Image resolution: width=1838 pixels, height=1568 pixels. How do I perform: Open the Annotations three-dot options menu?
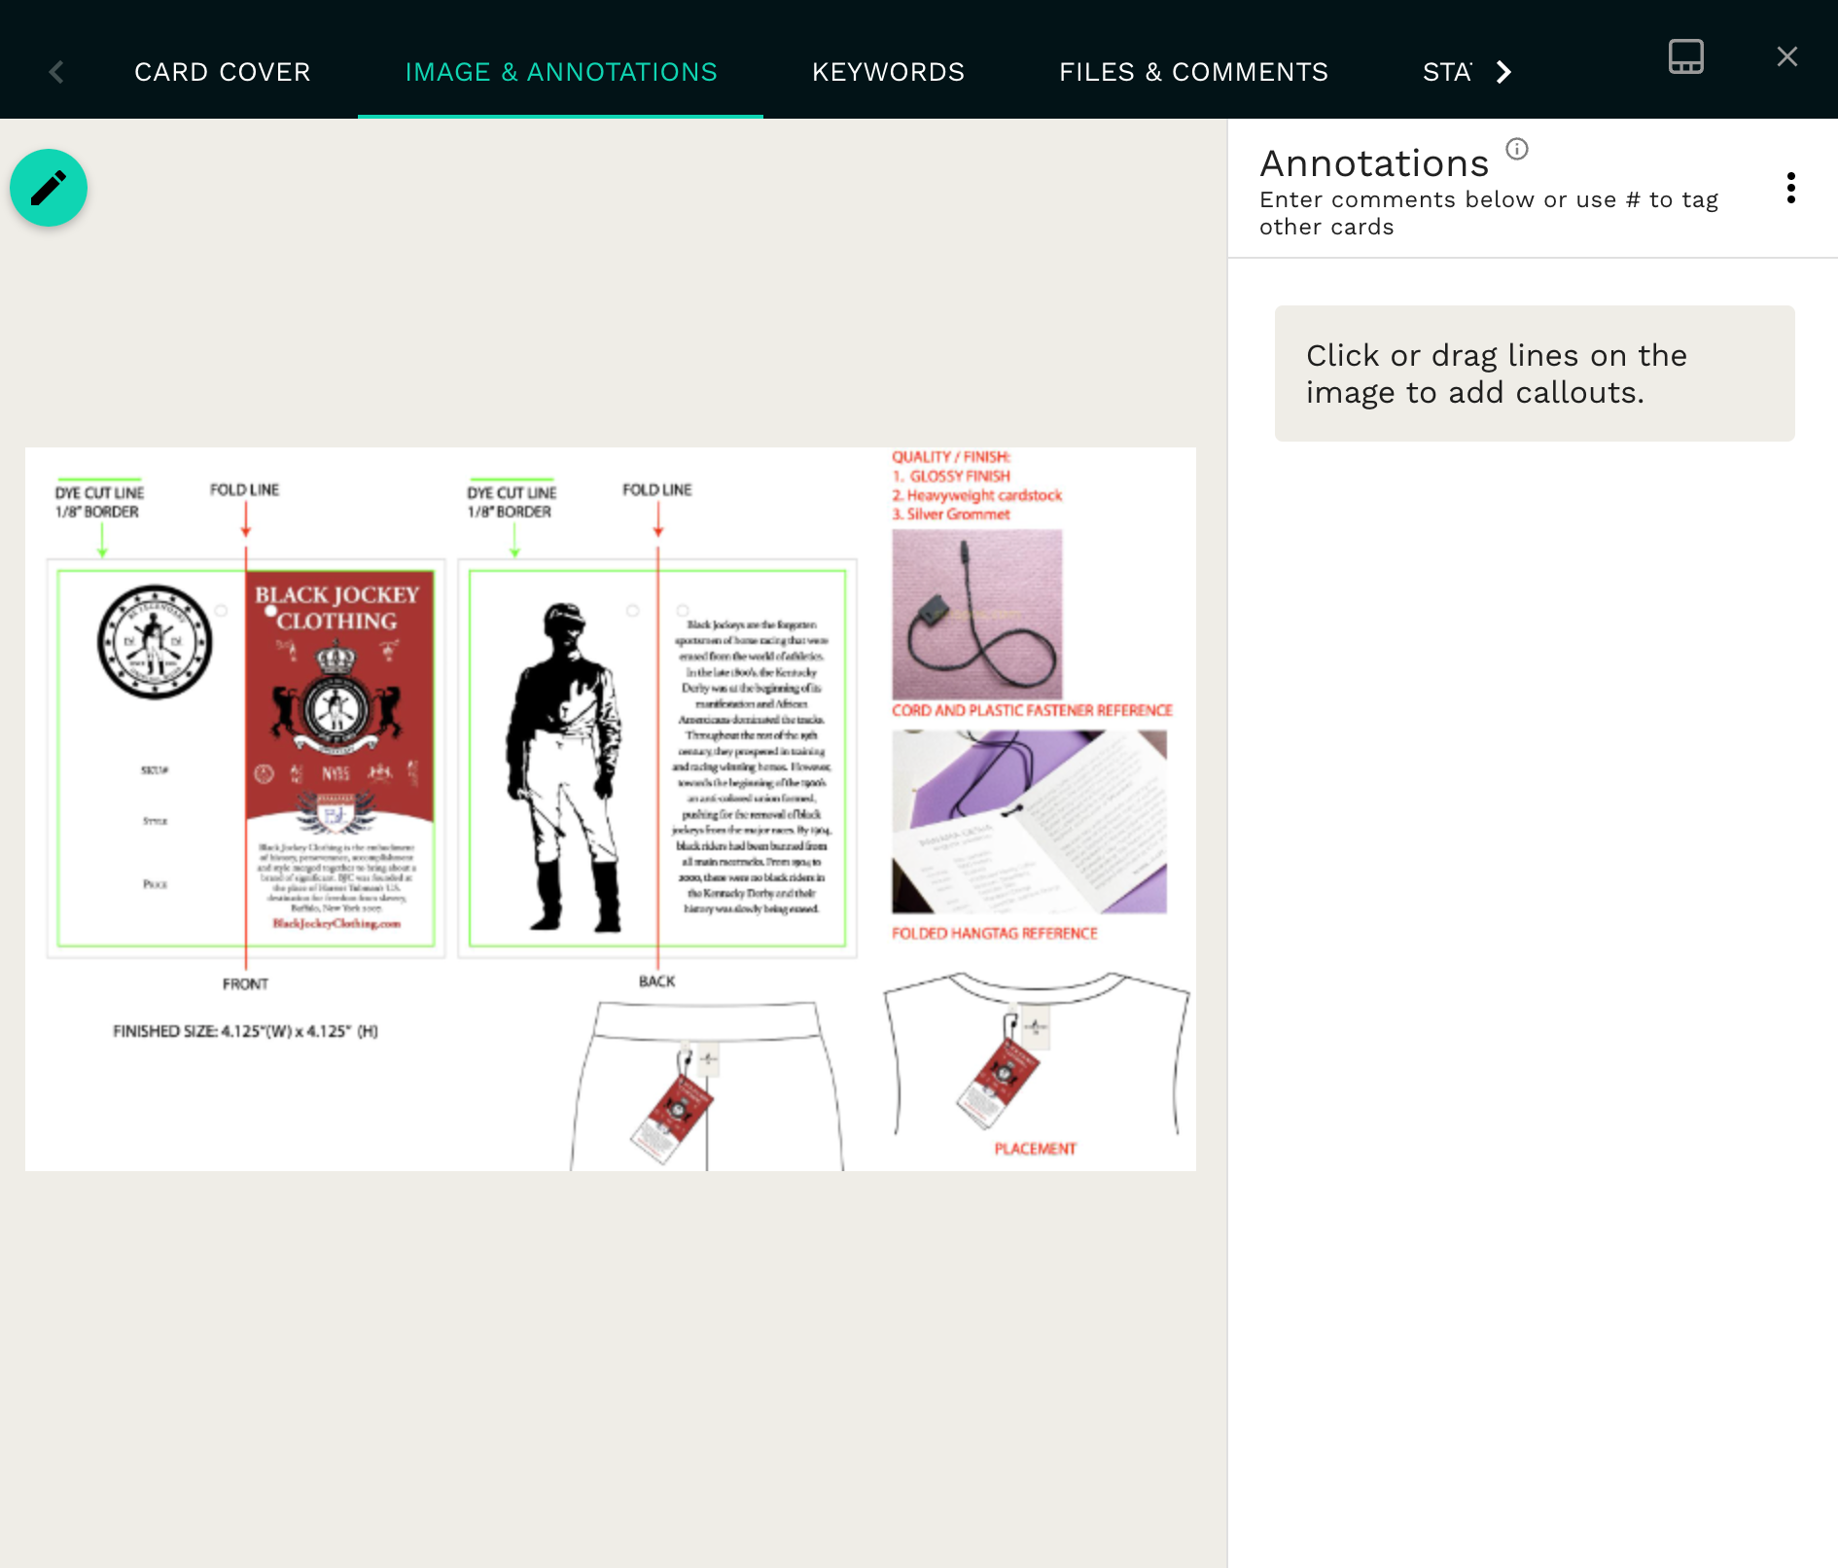pyautogui.click(x=1790, y=188)
